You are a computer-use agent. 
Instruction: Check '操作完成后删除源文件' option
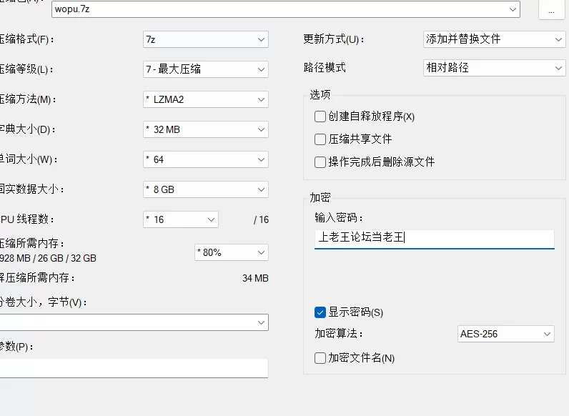[x=320, y=162]
